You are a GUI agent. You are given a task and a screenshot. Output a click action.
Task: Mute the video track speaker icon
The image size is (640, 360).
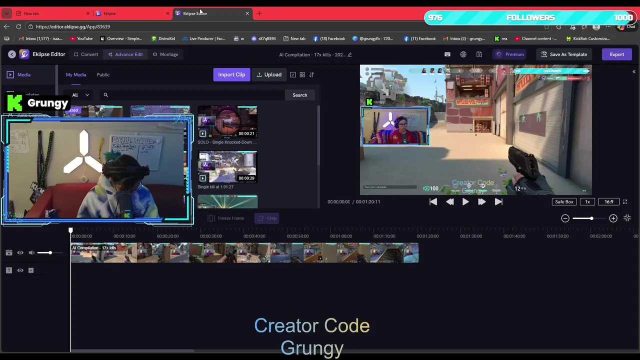click(x=31, y=253)
